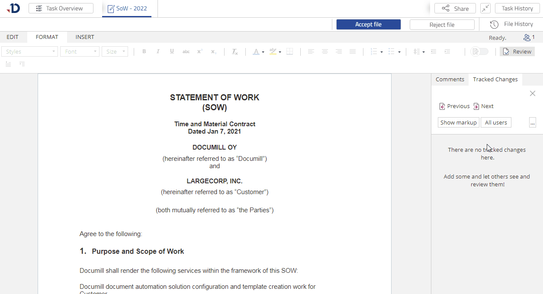Click the strikethrough icon
Image resolution: width=543 pixels, height=294 pixels.
186,51
